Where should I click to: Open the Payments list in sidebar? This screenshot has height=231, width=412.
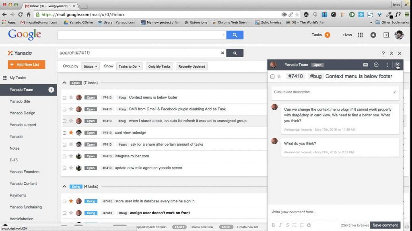pos(18,195)
